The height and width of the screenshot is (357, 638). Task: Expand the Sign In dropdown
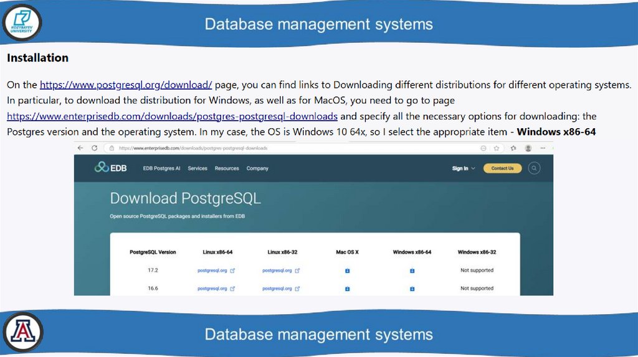coord(464,169)
